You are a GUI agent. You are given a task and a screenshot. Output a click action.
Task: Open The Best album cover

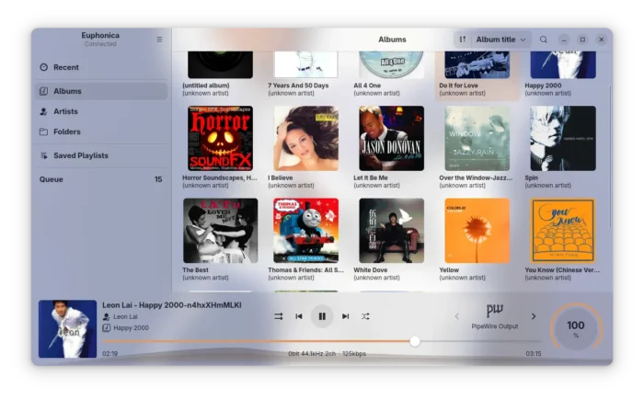click(x=220, y=231)
